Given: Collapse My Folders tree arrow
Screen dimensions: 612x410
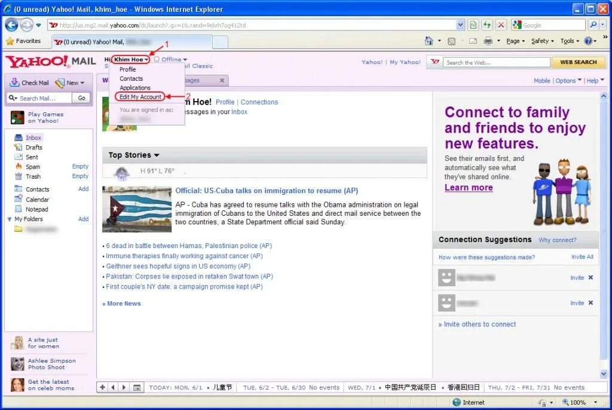Looking at the screenshot, I should (x=10, y=219).
